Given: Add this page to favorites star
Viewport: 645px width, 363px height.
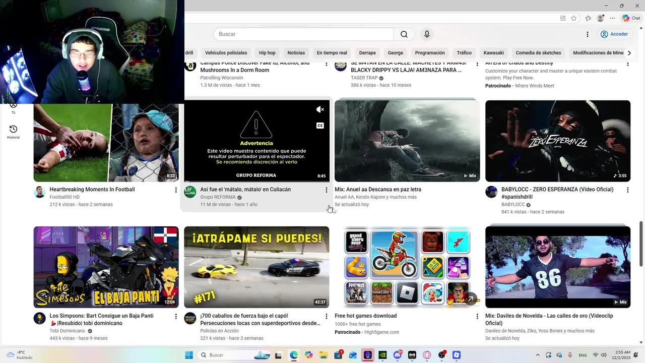Looking at the screenshot, I should coord(574,18).
